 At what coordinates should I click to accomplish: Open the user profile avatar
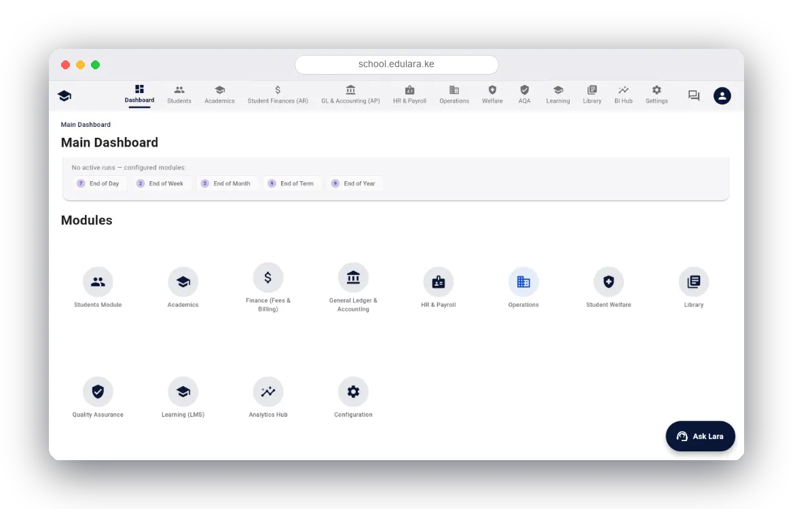[x=722, y=96]
